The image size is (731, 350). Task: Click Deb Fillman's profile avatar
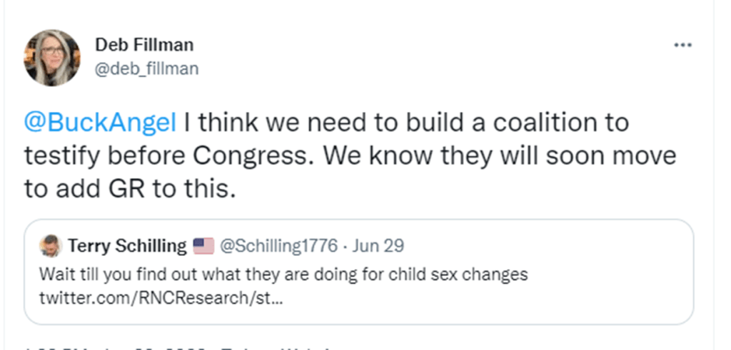pos(51,58)
